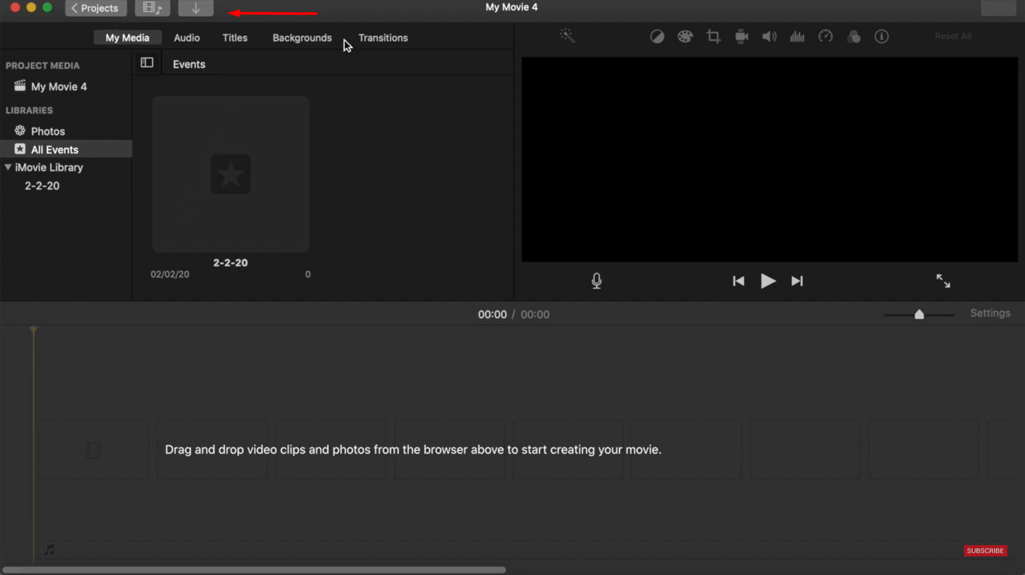Click the 02/02/20 date text
Screen dimensions: 1025x575
click(170, 274)
